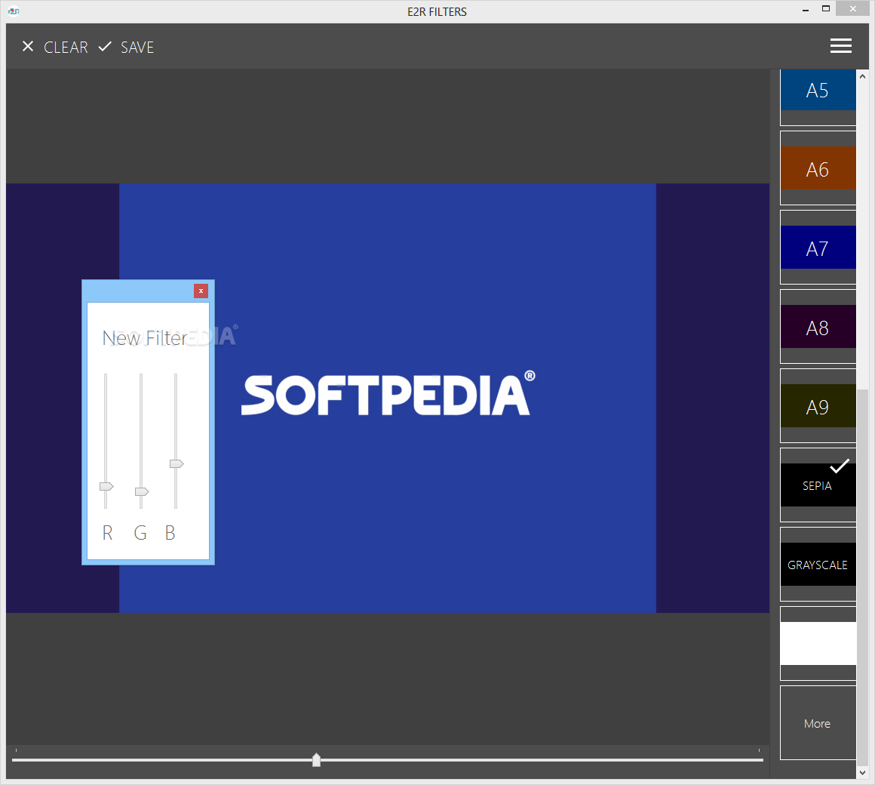The image size is (875, 785).
Task: Click the New Filter title text
Action: tap(145, 338)
